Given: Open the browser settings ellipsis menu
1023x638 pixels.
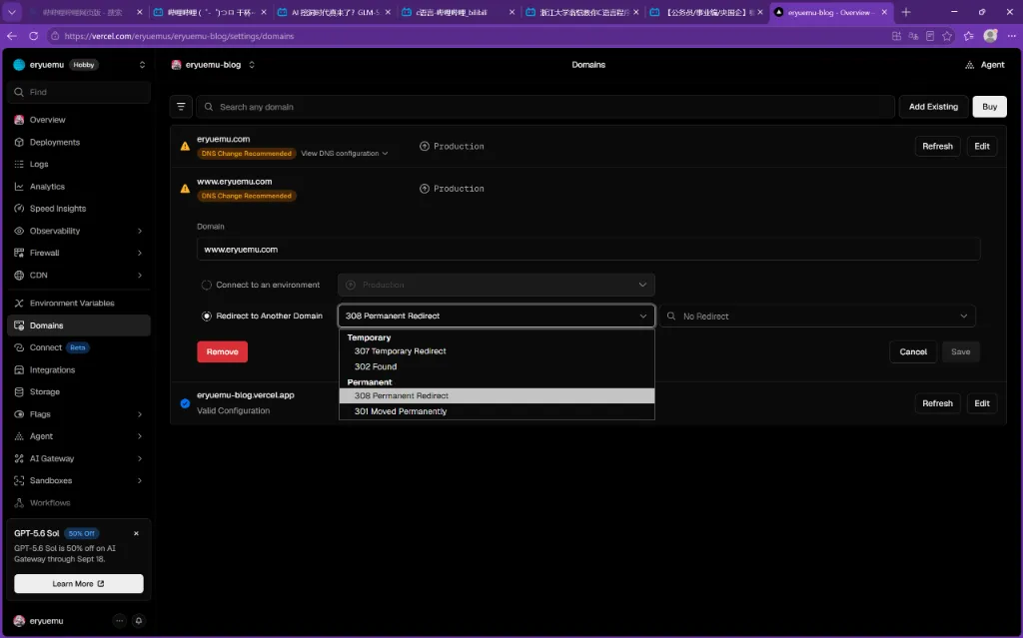Looking at the screenshot, I should coord(1012,36).
